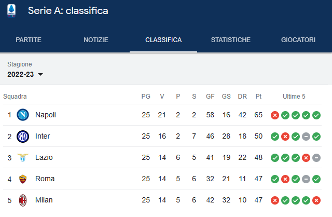The width and height of the screenshot is (332, 217).
Task: Select the CLASSIFICA tab
Action: [163, 40]
